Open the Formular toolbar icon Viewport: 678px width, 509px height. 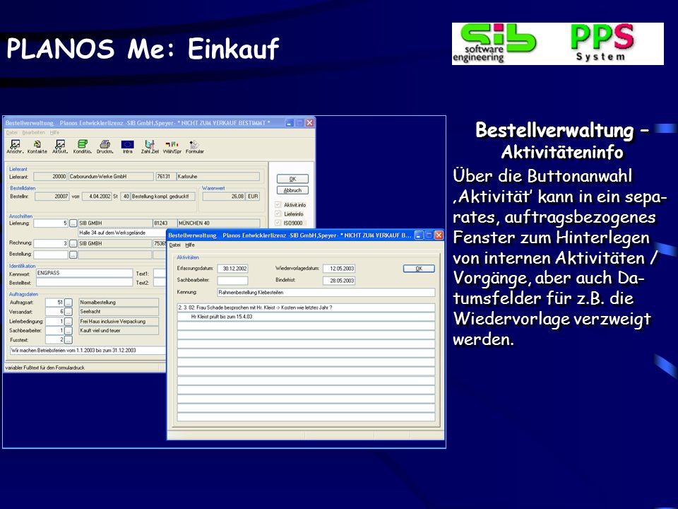[x=195, y=147]
